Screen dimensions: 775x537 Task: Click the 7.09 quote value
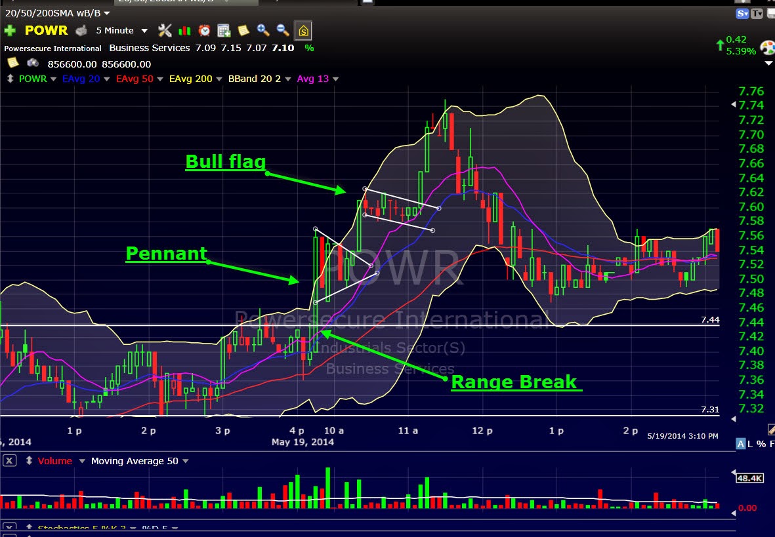[x=205, y=48]
